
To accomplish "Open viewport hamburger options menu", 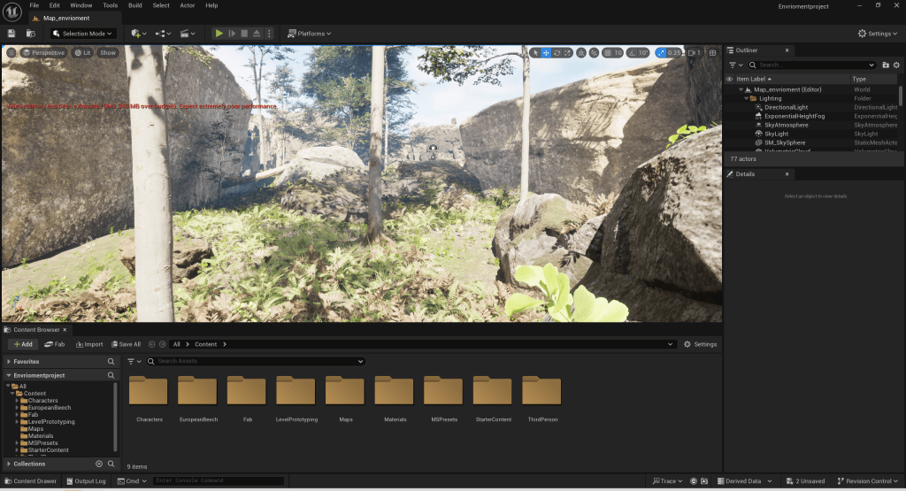I will tap(12, 53).
